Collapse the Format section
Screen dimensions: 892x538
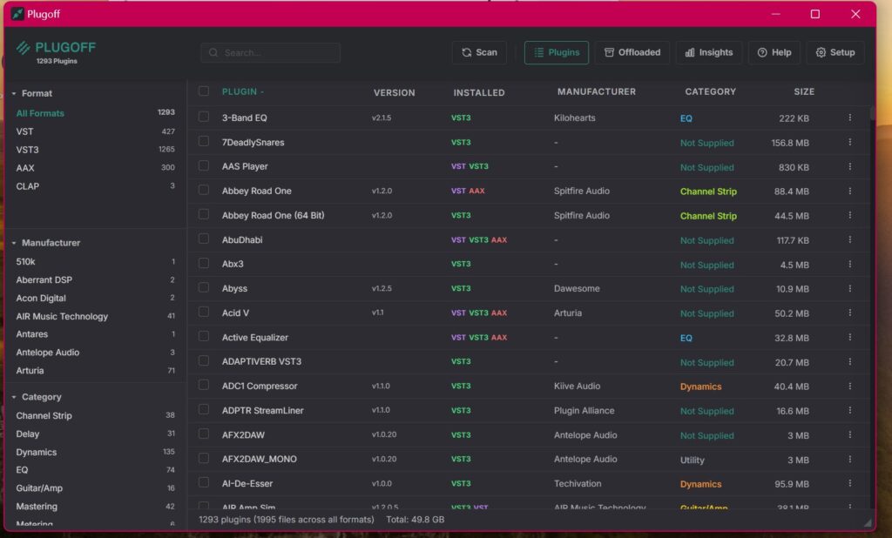click(15, 93)
